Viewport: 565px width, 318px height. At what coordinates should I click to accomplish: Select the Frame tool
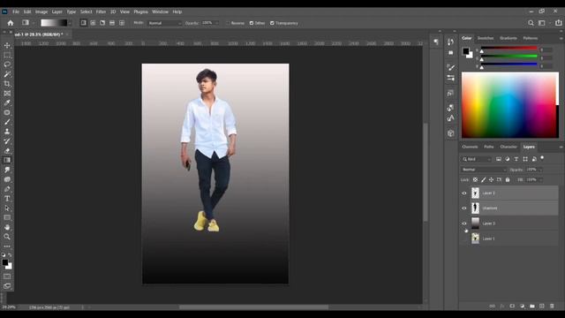click(7, 94)
